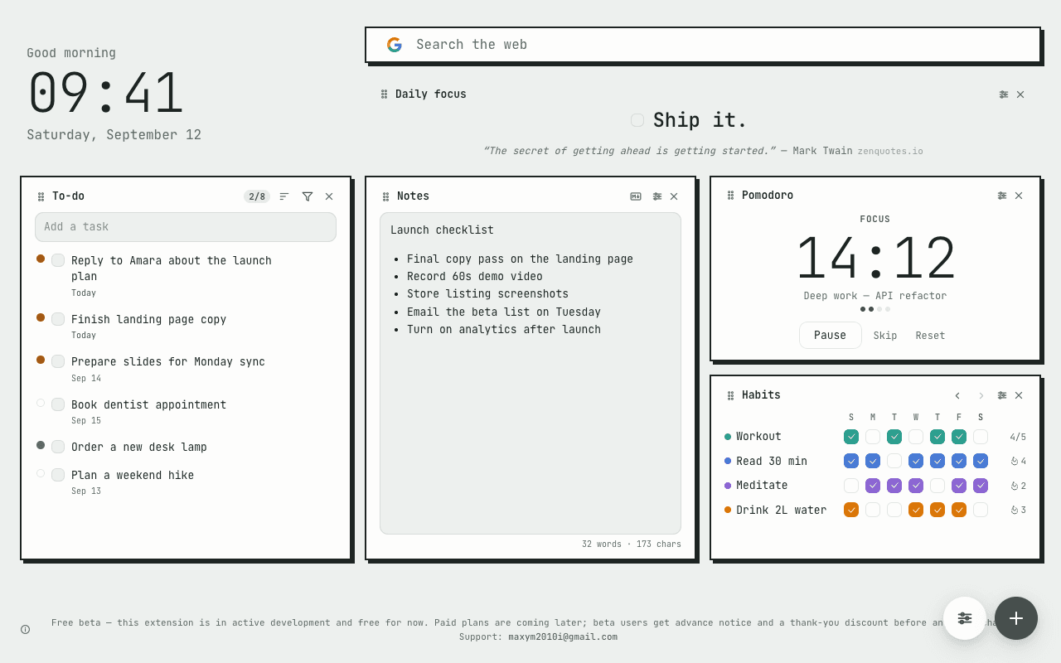Open Notes widget settings sliders icon
1061x663 pixels.
[x=657, y=196]
